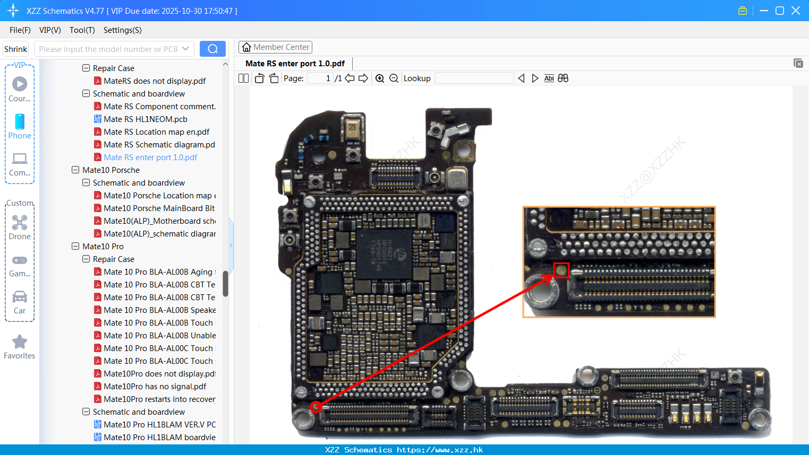Select the Car category icon
Viewport: 809px width, 455px height.
[20, 302]
